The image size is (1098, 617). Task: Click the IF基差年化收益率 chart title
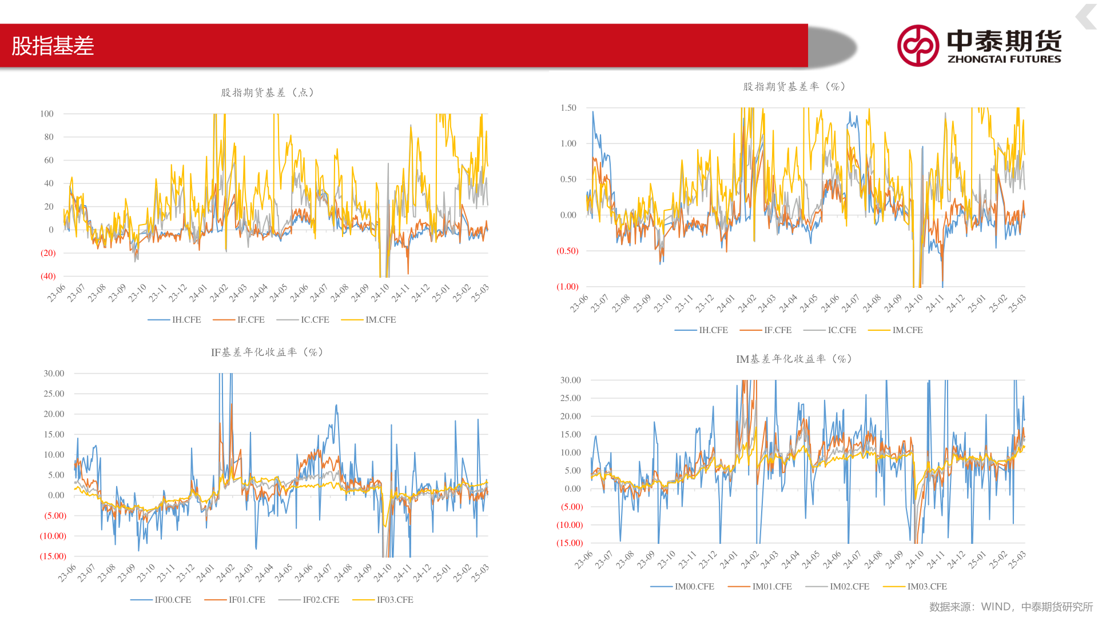268,352
